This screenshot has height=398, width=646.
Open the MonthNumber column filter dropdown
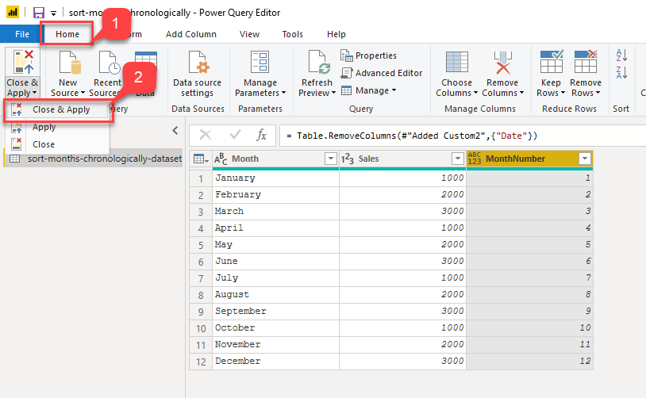585,159
